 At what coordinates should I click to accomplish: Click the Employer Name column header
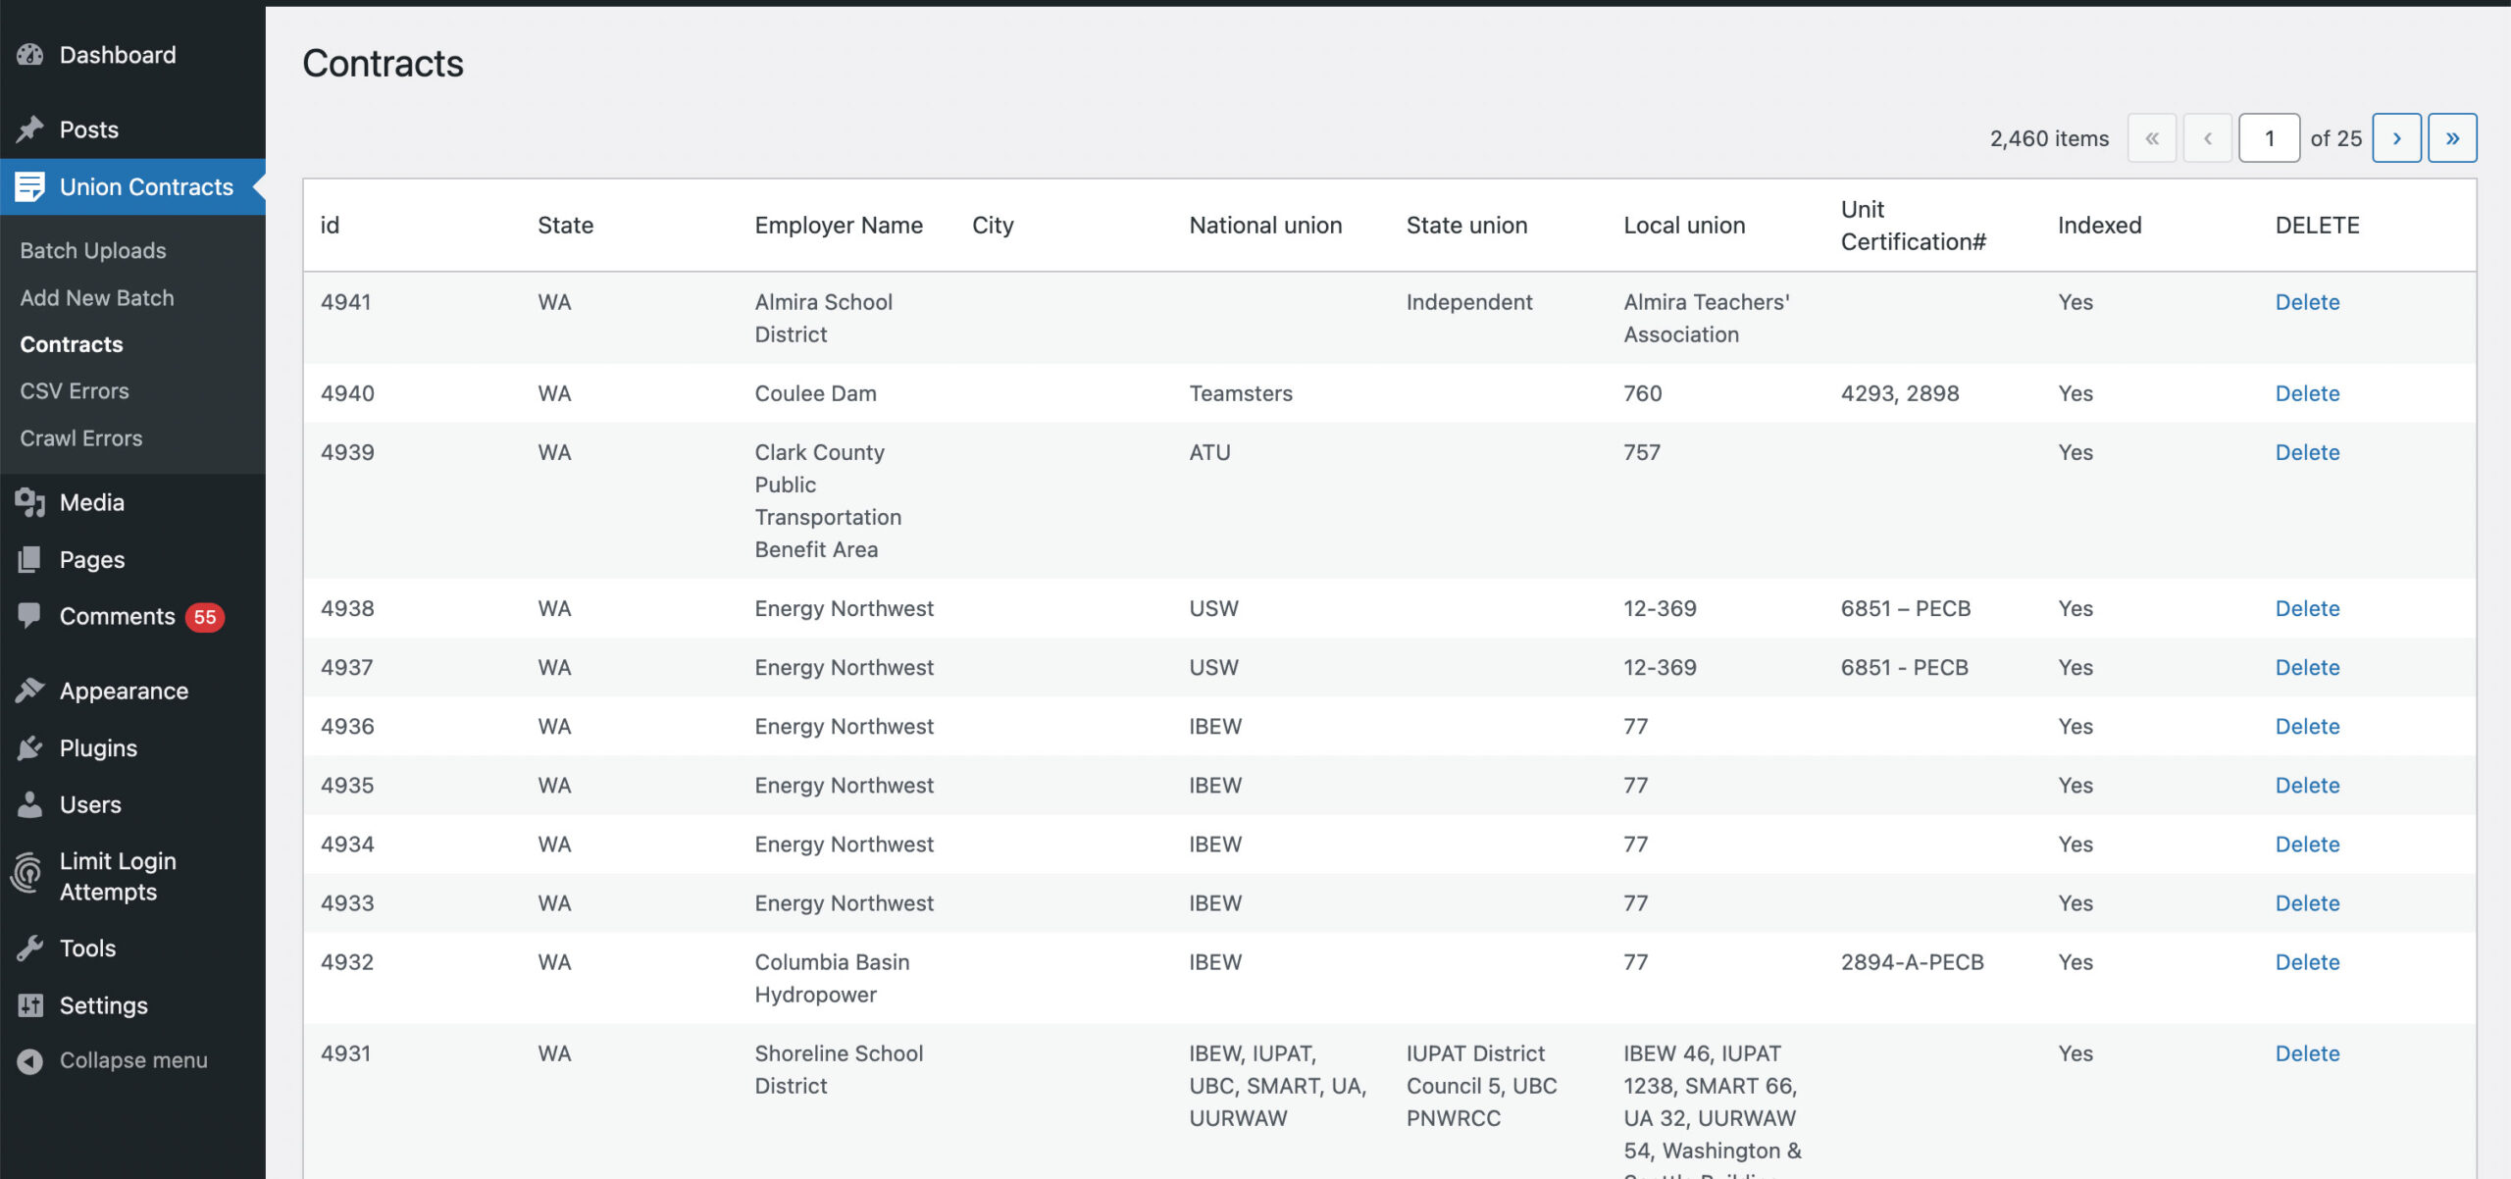(839, 225)
